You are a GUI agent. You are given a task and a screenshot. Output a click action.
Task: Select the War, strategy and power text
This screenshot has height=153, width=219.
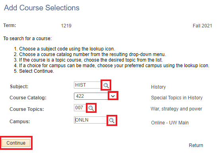176,109
